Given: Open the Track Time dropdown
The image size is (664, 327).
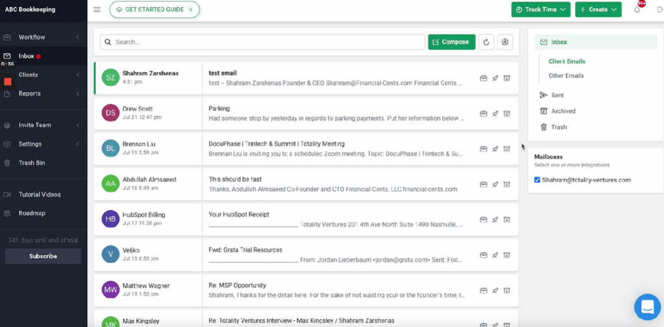Looking at the screenshot, I should pos(541,10).
